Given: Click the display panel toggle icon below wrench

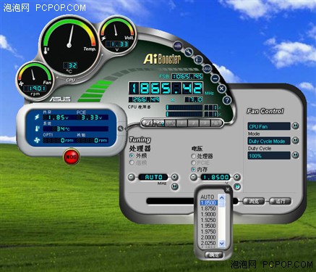Looking at the screenshot, I should coord(198,59).
